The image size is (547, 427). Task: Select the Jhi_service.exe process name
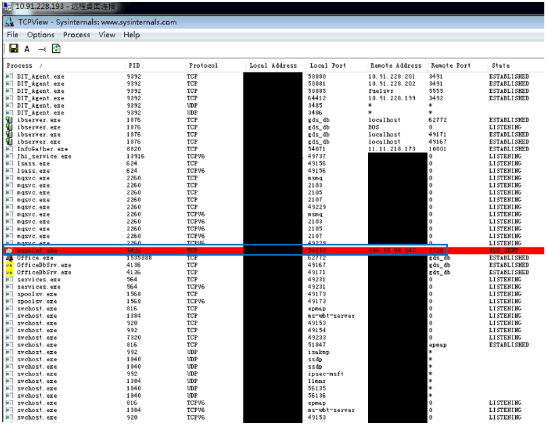point(44,157)
